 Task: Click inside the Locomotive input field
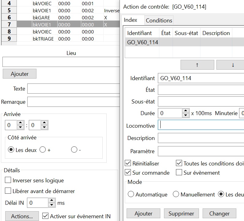tap(201, 125)
